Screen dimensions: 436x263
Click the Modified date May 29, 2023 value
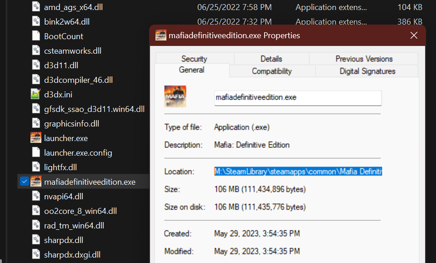coord(257,251)
